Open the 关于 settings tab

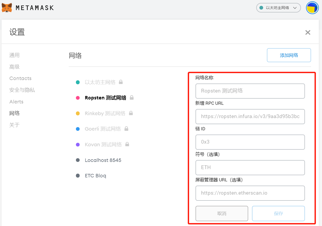pyautogui.click(x=14, y=125)
